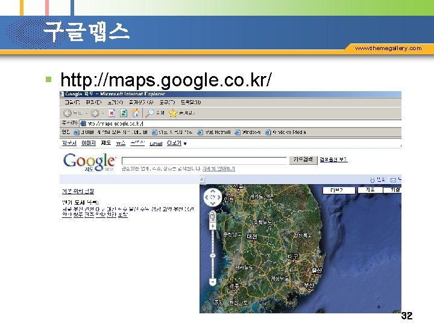Click the Google 지도 logo
This screenshot has height=326, width=434.
pyautogui.click(x=89, y=162)
